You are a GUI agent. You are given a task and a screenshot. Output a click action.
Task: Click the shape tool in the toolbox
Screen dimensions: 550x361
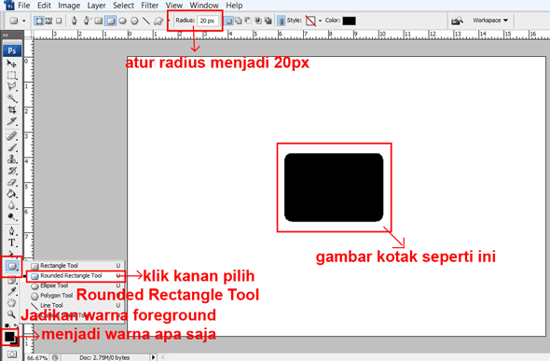[x=11, y=266]
